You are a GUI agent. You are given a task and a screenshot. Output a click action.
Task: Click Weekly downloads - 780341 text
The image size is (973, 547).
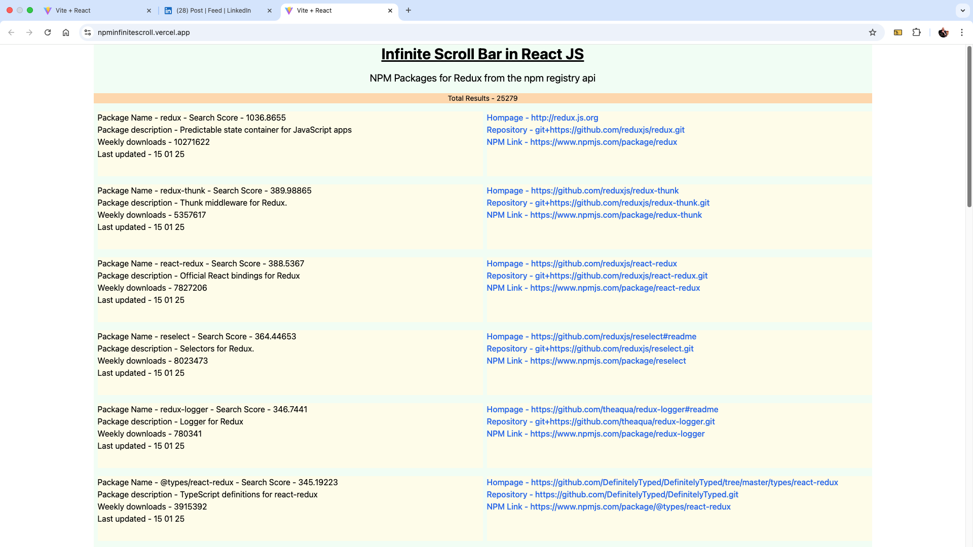(x=149, y=434)
